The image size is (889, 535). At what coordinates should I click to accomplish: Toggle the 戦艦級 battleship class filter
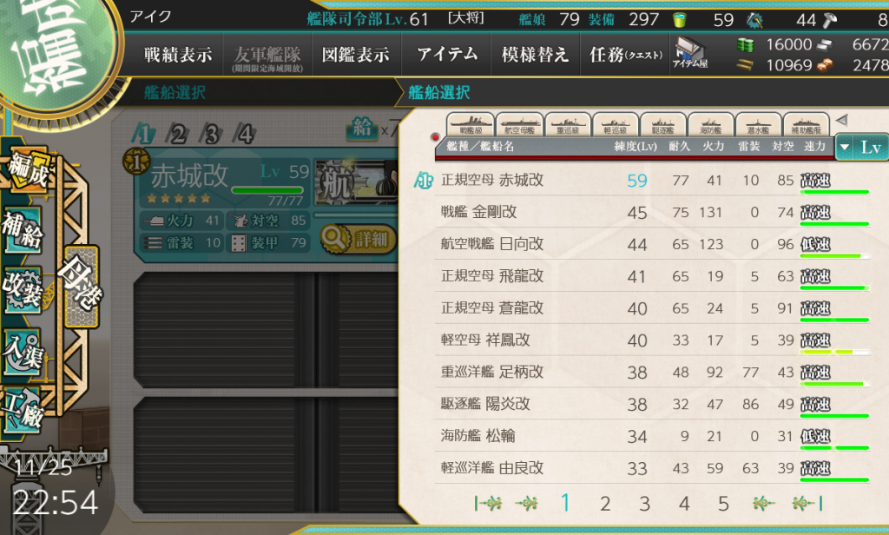[x=471, y=124]
